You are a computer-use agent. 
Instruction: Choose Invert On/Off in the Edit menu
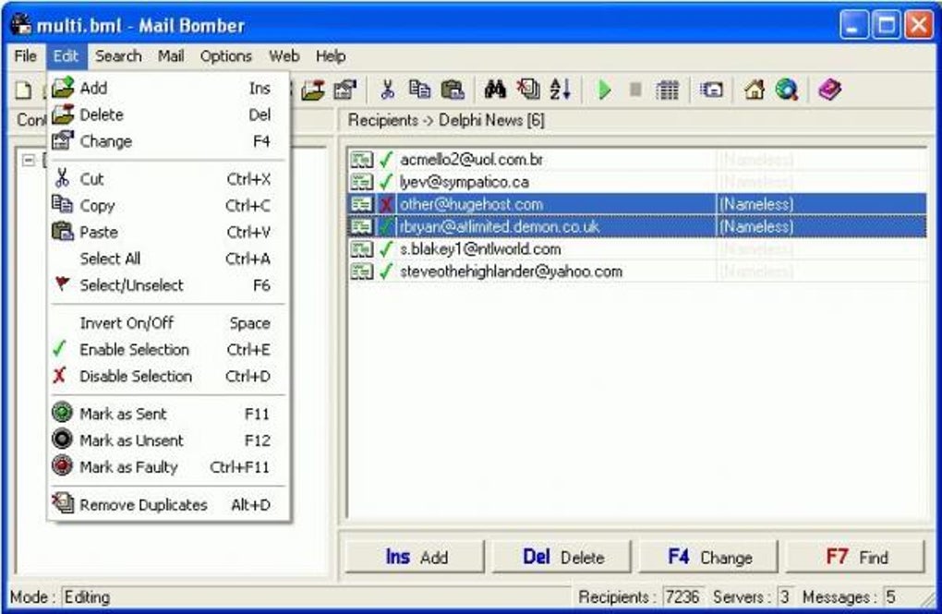coord(168,323)
